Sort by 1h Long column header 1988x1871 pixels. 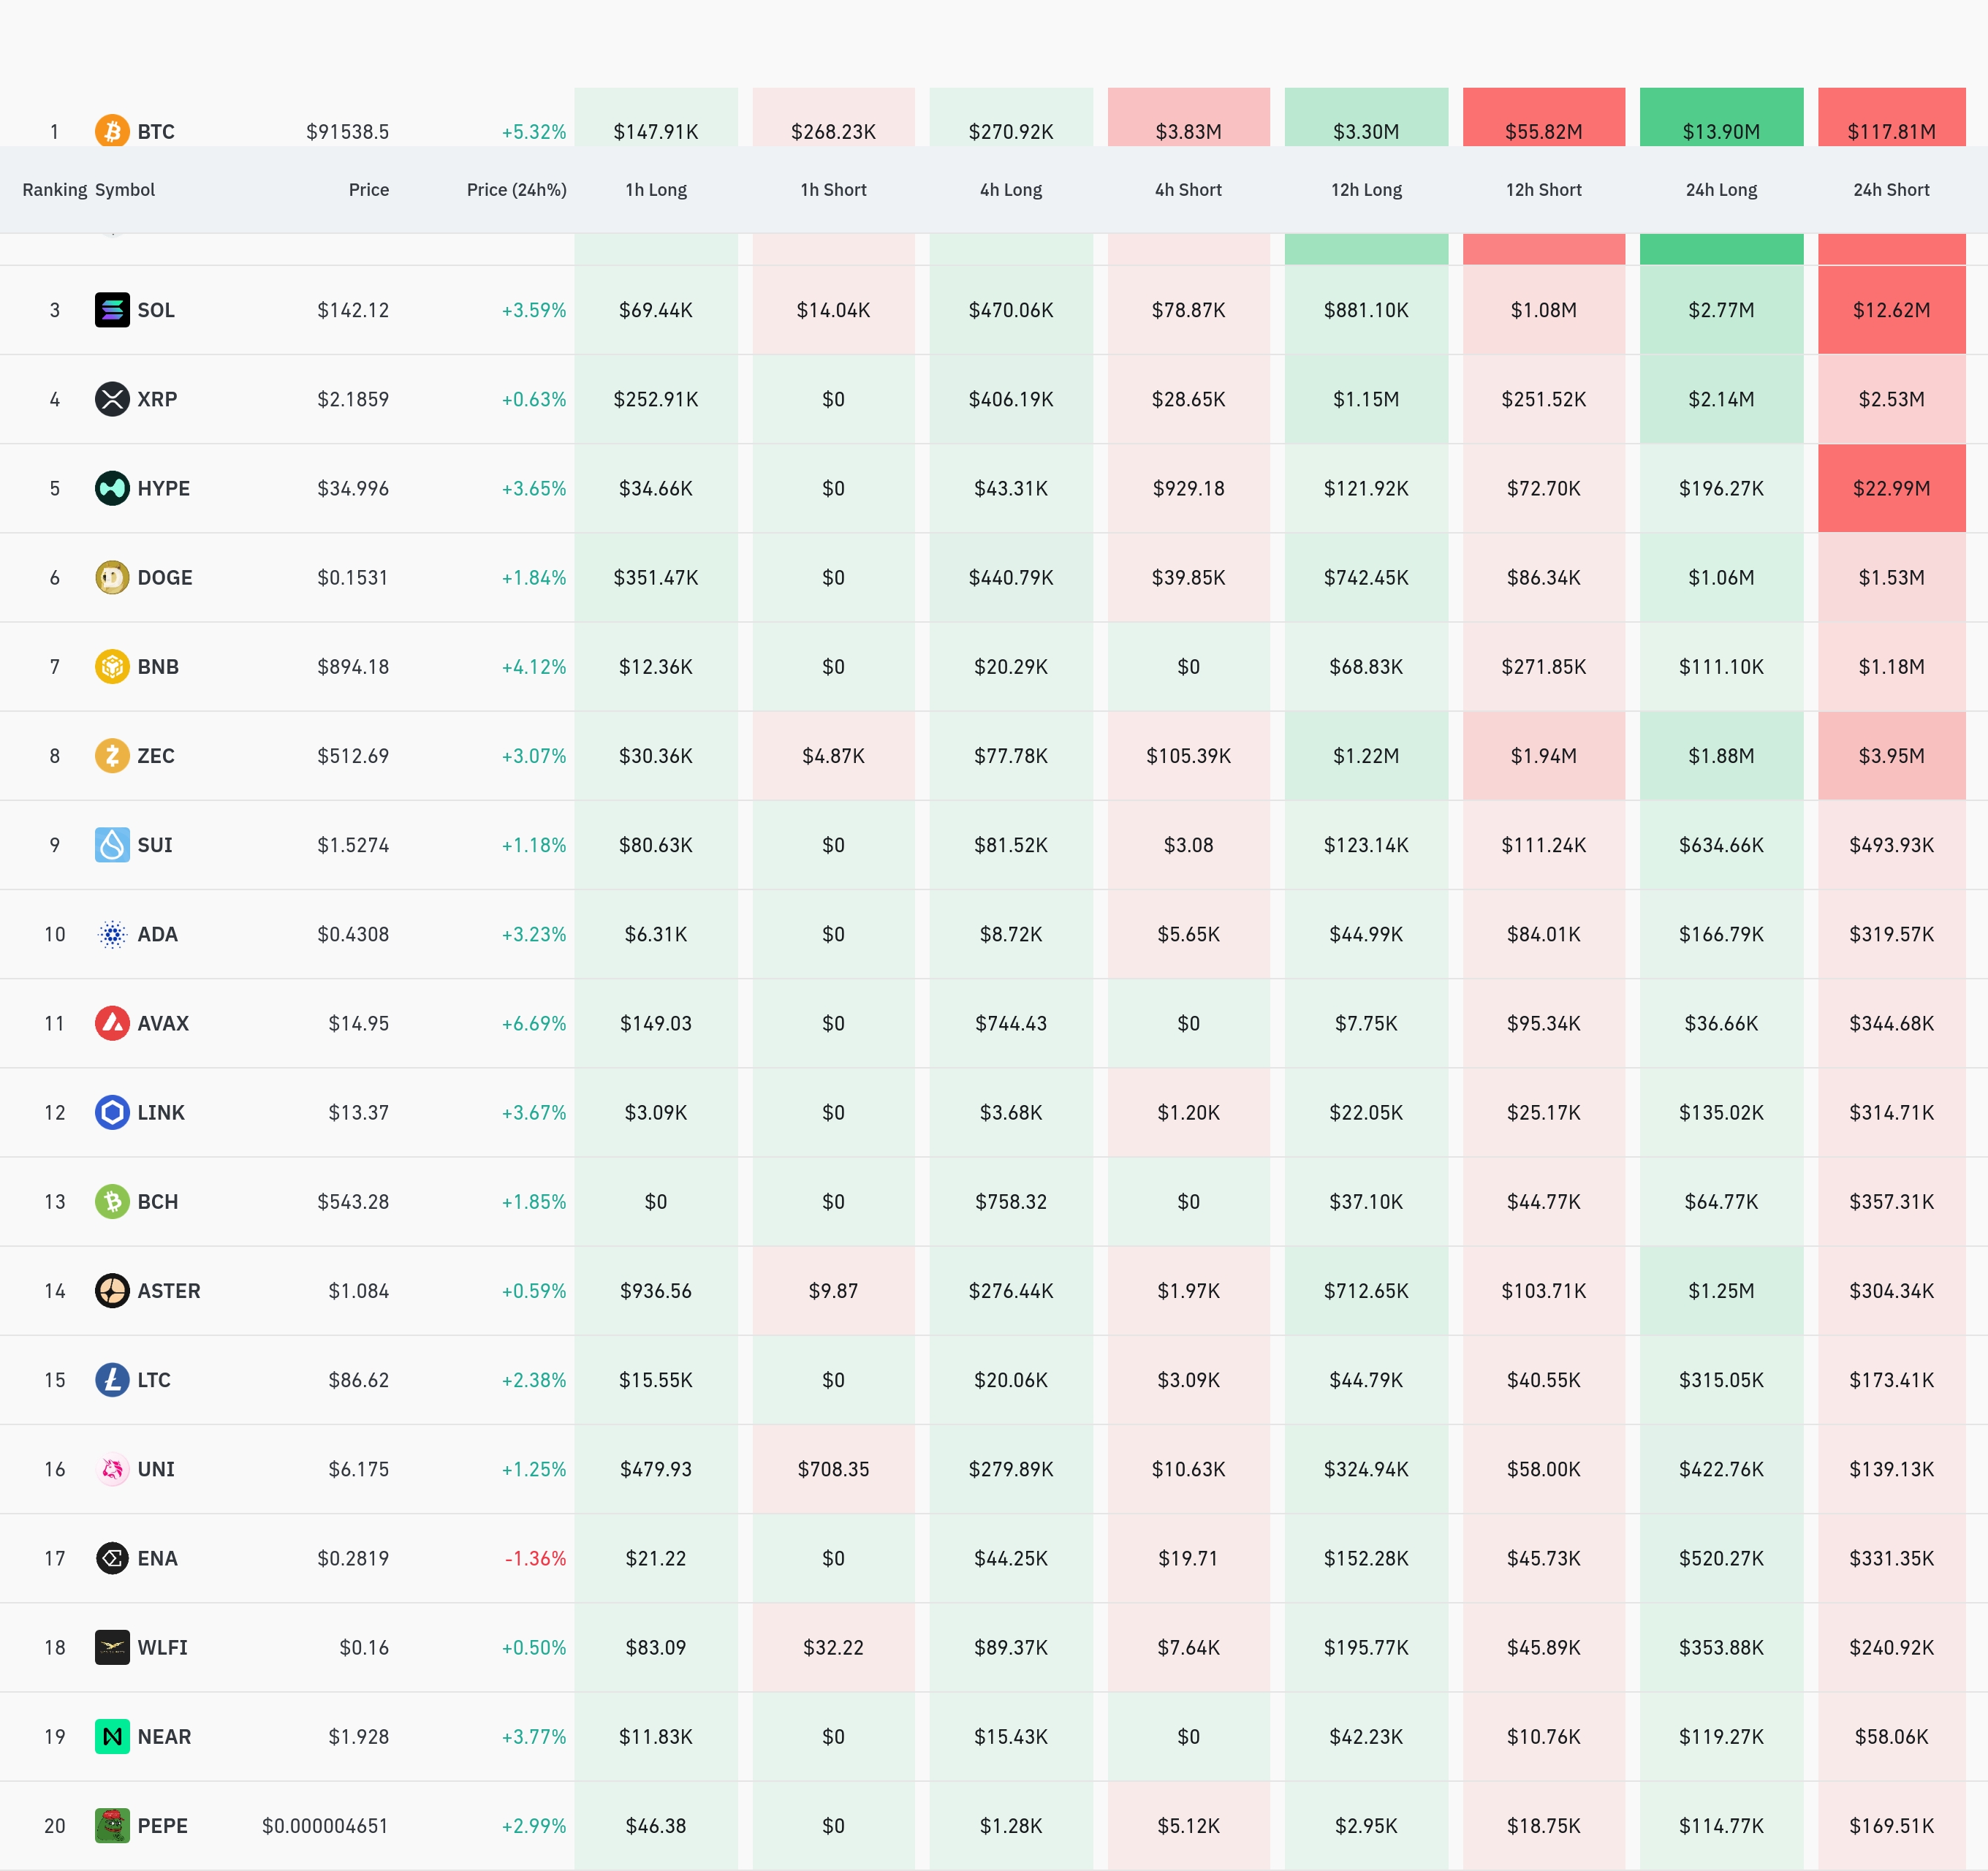[x=656, y=190]
